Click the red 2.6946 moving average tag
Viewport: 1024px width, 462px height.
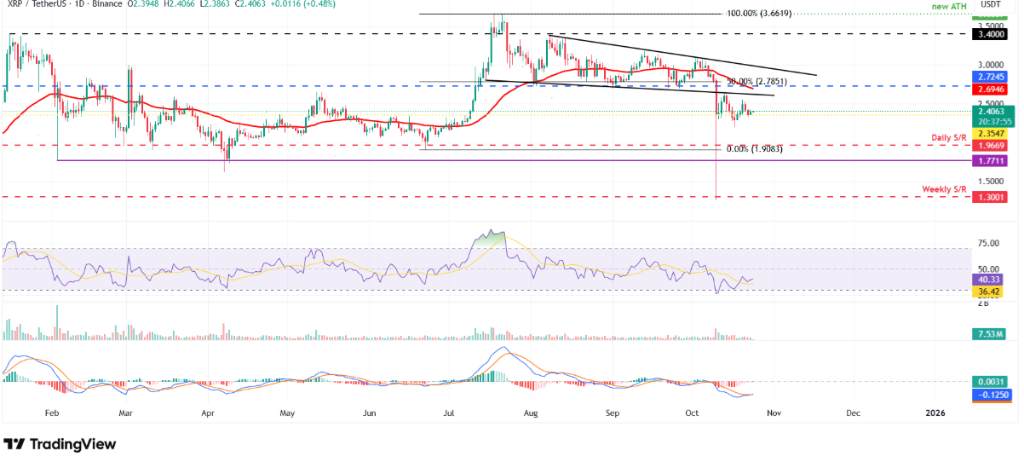pyautogui.click(x=992, y=89)
